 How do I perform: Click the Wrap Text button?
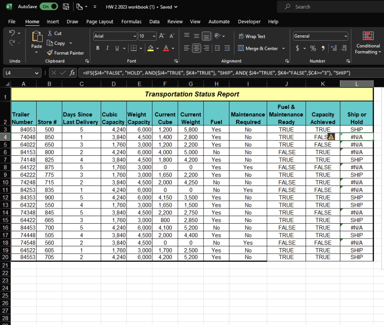click(x=252, y=36)
